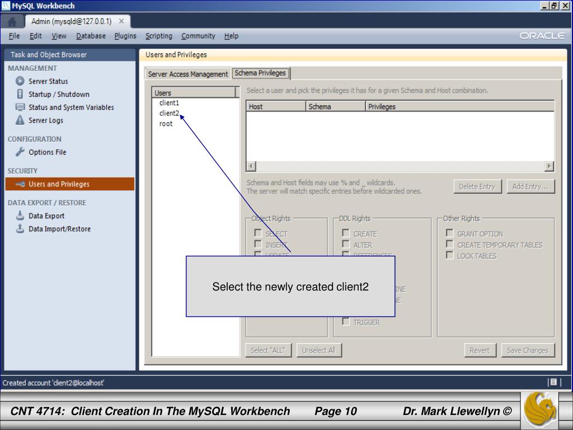The height and width of the screenshot is (430, 573).
Task: Open Data Import/Restore in sidebar
Action: [59, 229]
